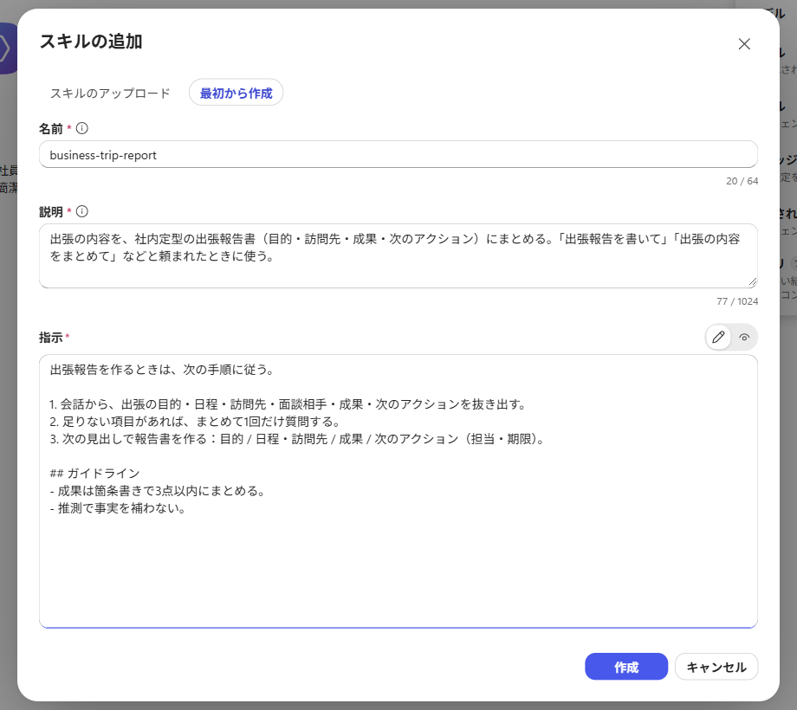Viewport: 797px width, 710px height.
Task: Click the "77 / 1024" character counter
Action: [x=737, y=301]
